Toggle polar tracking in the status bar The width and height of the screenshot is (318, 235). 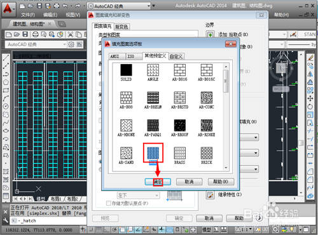(114, 229)
